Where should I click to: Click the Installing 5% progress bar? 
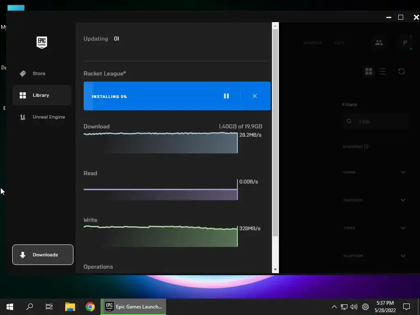[177, 96]
